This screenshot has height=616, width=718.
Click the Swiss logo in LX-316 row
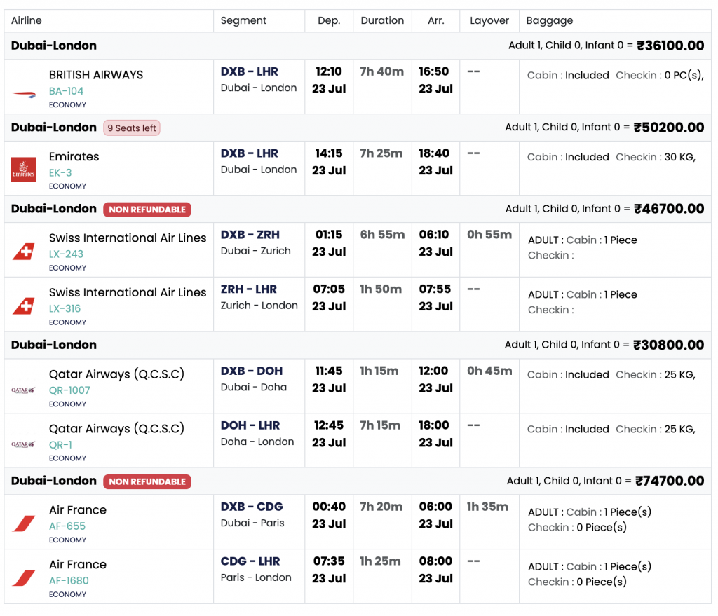pos(23,306)
